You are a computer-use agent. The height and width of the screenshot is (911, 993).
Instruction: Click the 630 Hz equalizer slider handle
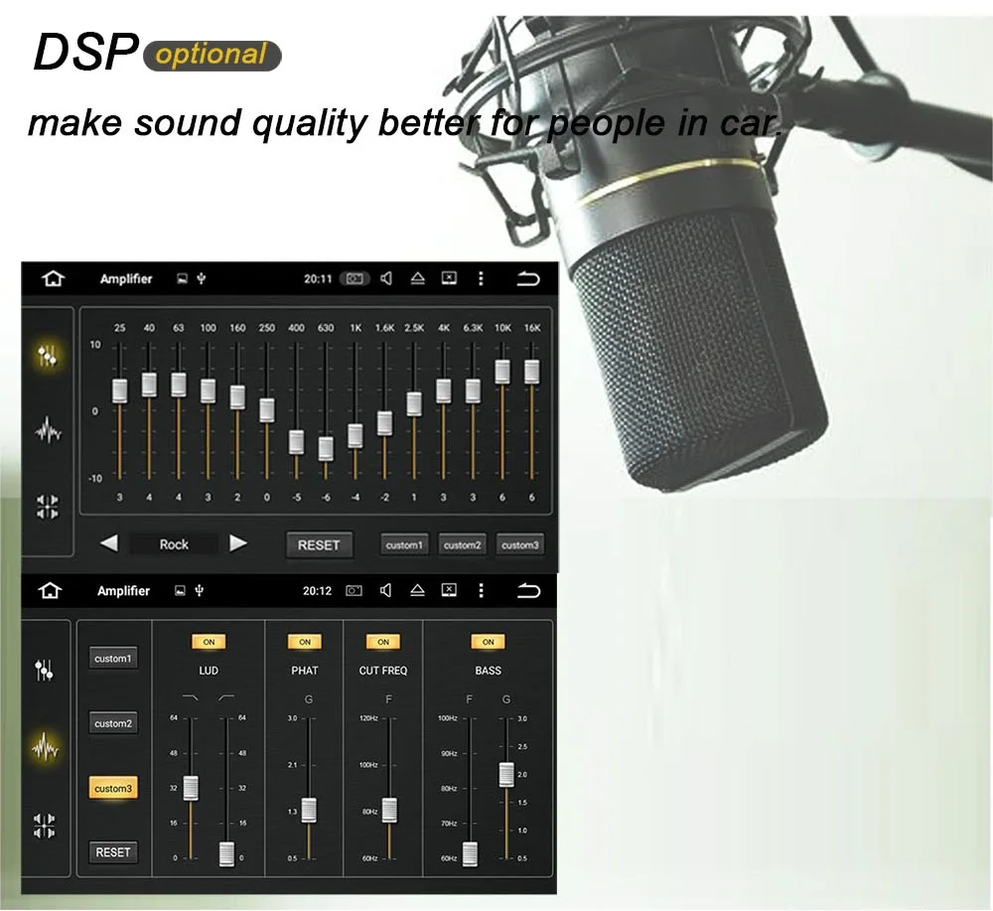click(x=326, y=448)
